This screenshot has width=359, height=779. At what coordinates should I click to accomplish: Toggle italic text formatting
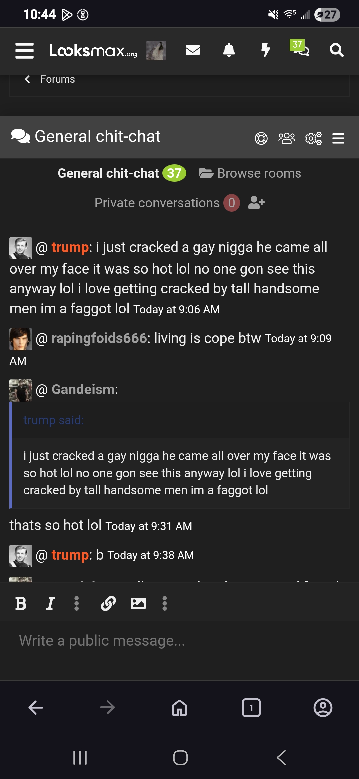point(50,603)
